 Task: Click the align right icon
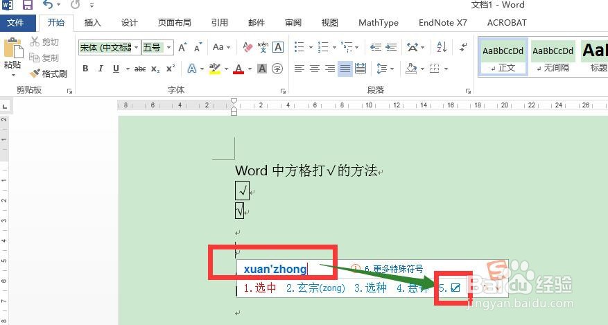click(329, 69)
